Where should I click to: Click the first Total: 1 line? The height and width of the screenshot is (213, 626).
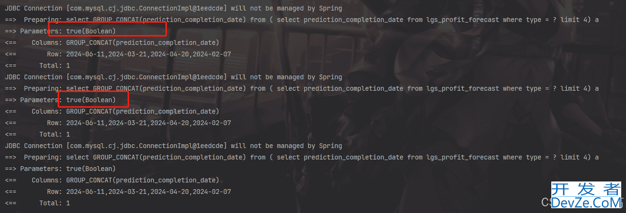(37, 65)
